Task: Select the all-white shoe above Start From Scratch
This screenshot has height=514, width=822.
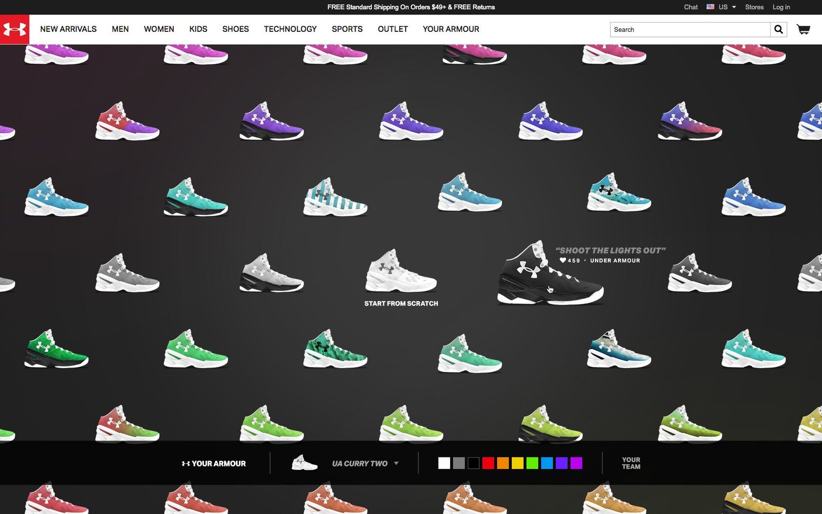Action: pyautogui.click(x=401, y=270)
